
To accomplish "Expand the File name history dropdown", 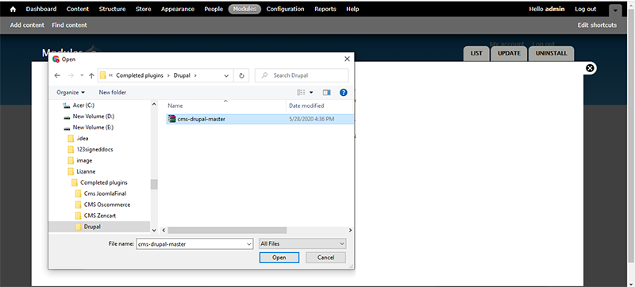I will (x=249, y=243).
